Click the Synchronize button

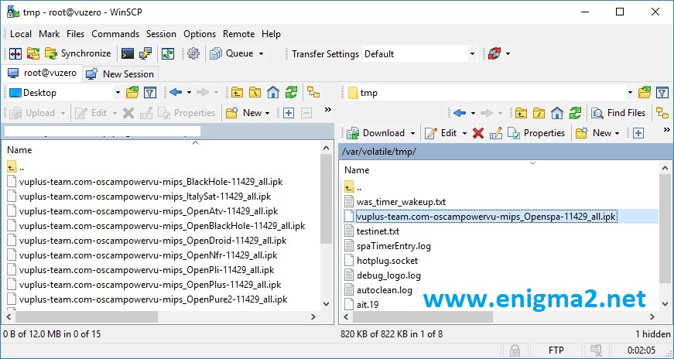click(78, 53)
